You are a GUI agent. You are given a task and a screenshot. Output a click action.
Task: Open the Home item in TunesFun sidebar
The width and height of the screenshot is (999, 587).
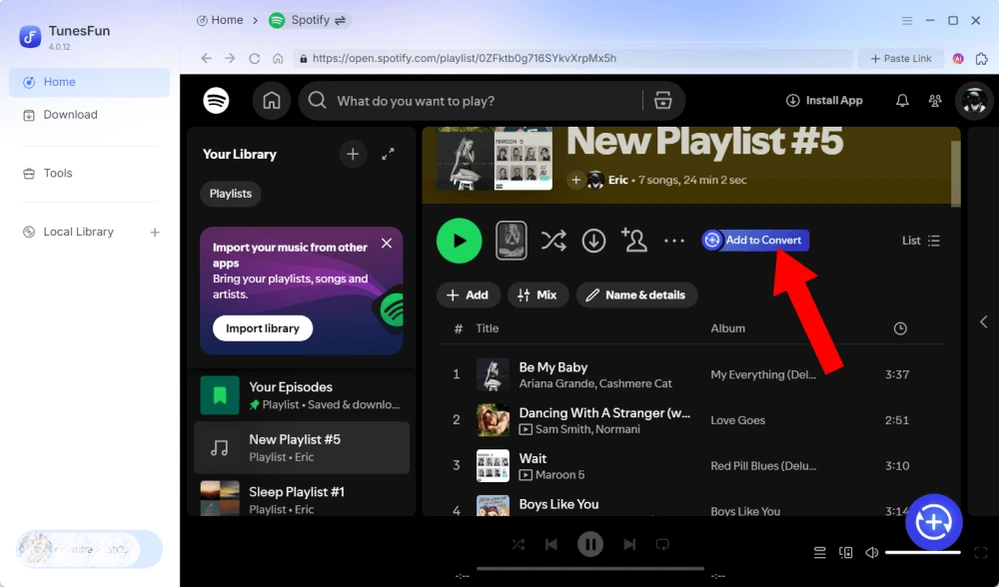click(89, 82)
